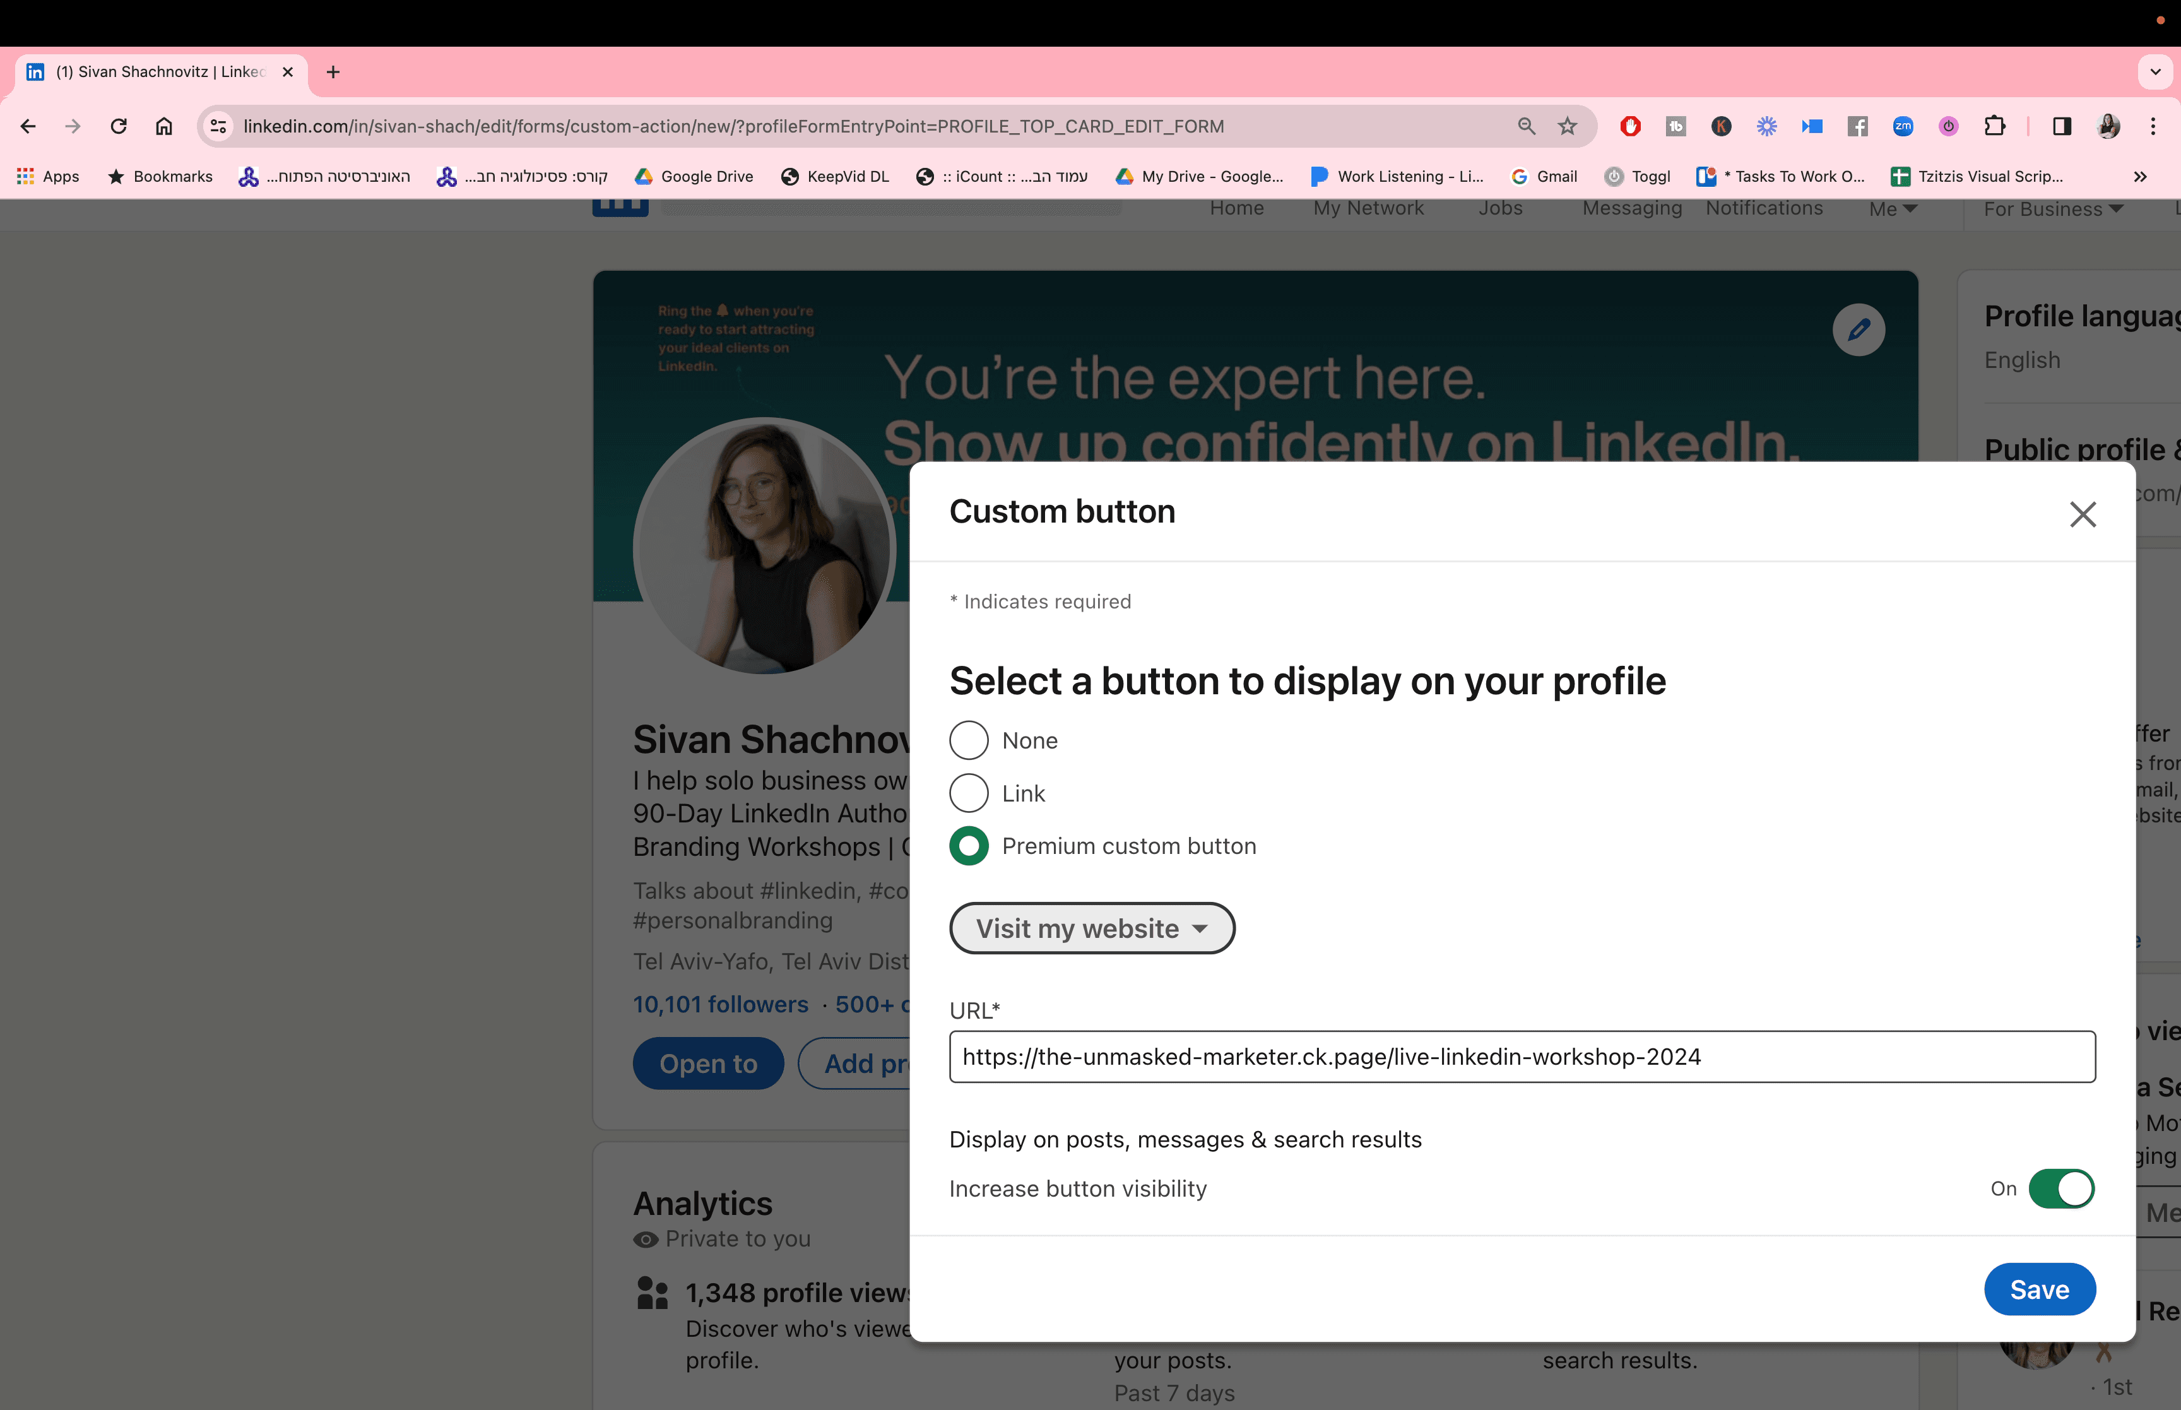Open the Apps bookmark shortcut
Image resolution: width=2181 pixels, height=1410 pixels.
(49, 177)
